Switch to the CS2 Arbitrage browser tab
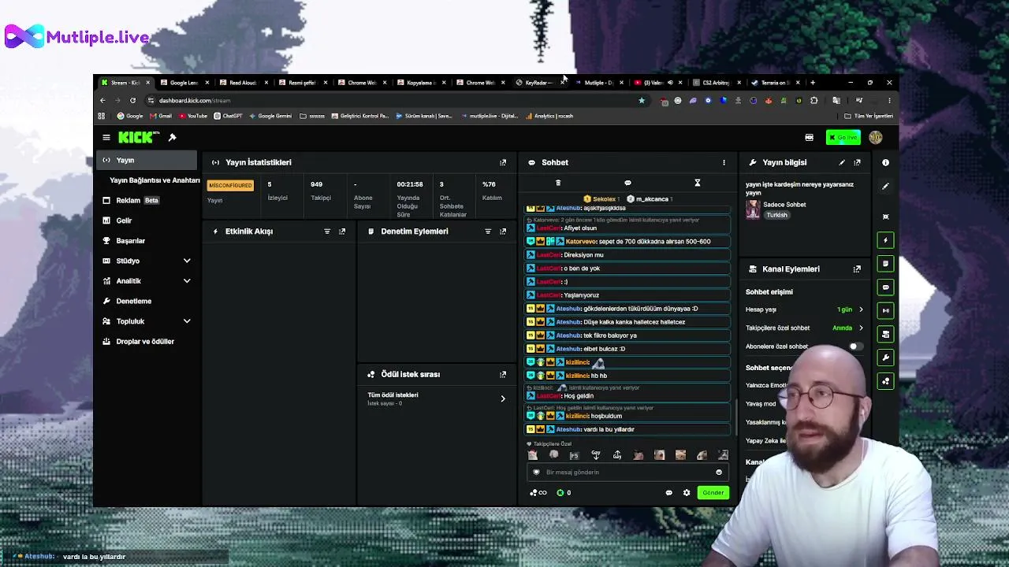 pos(716,83)
